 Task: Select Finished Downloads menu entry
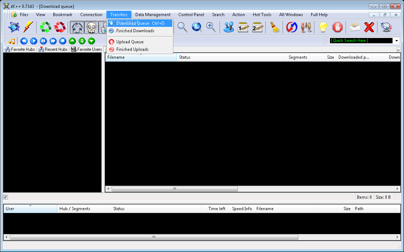tap(140, 31)
